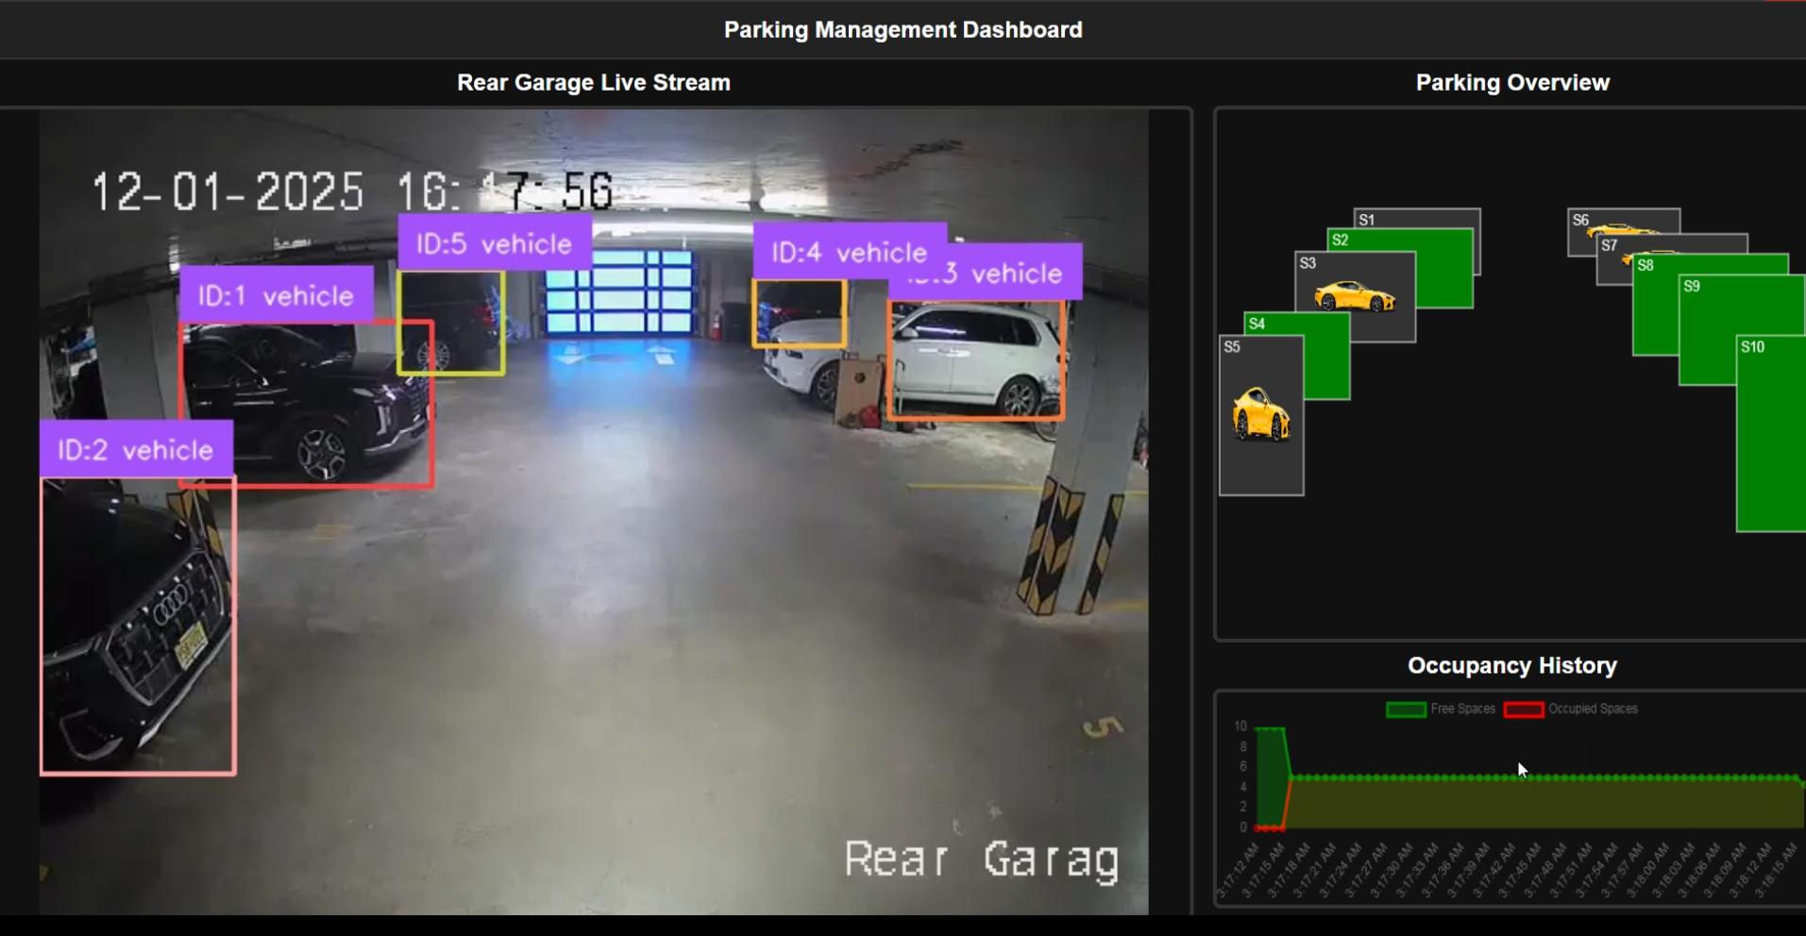1806x936 pixels.
Task: Click the yellow car icon in slot S3
Action: pyautogui.click(x=1355, y=296)
